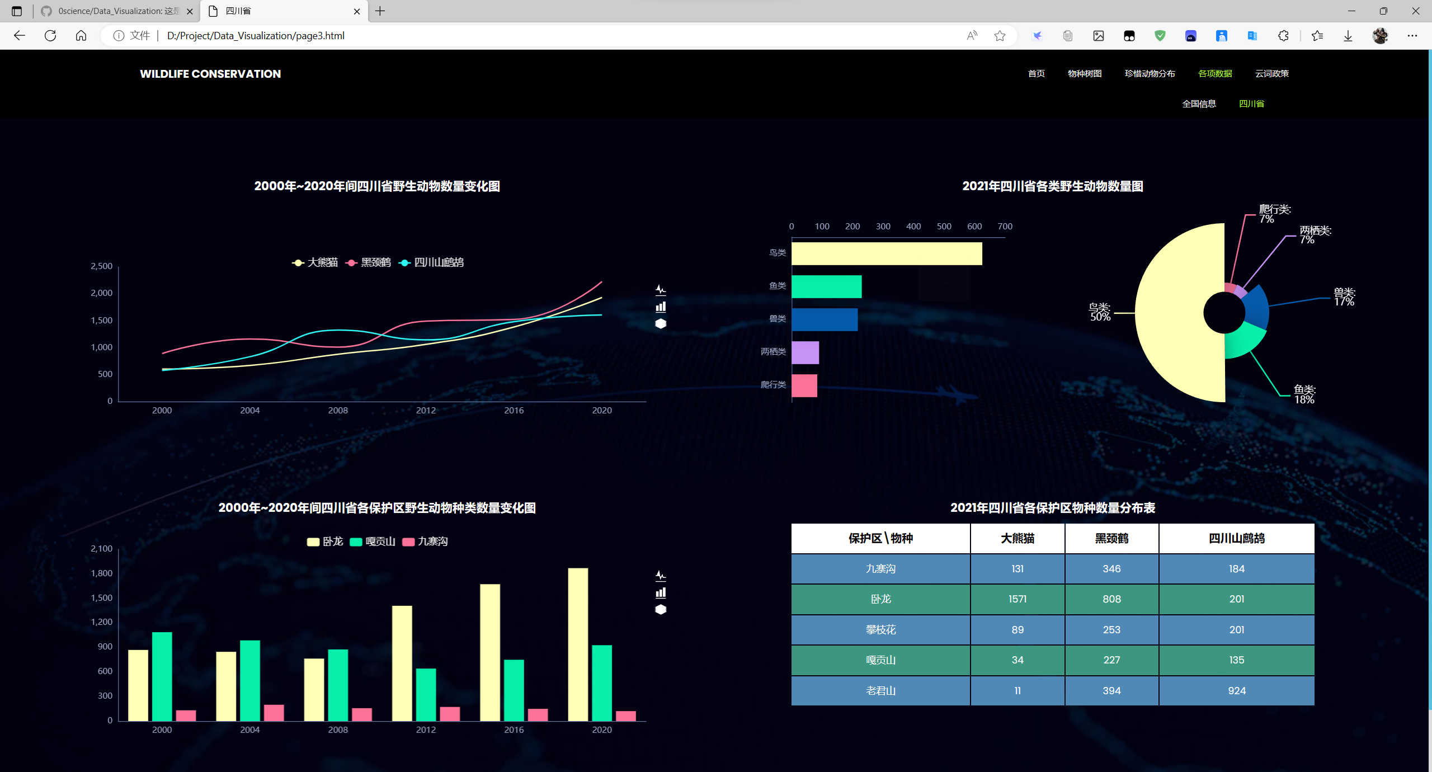The image size is (1432, 772).
Task: Toggle 黑颈鹤 series in line chart legend
Action: 368,262
